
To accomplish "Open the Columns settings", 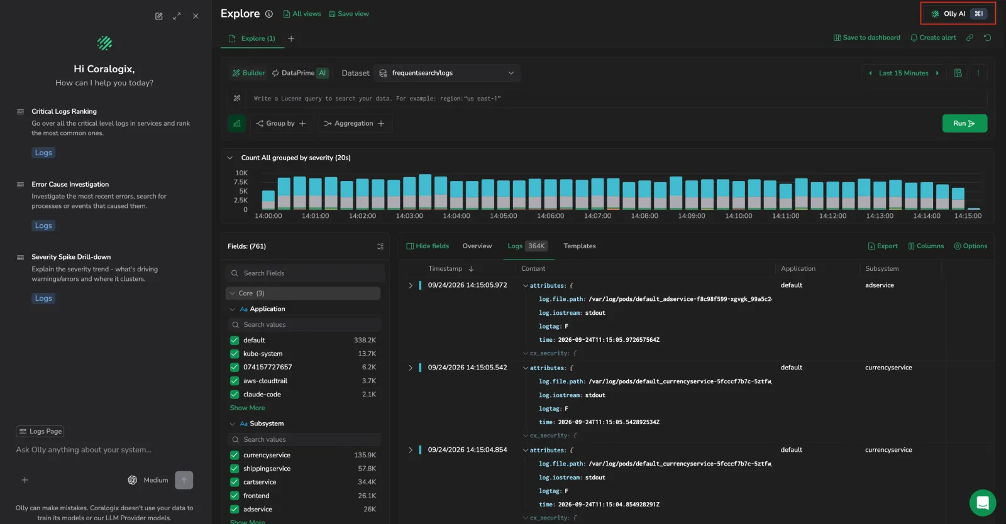I will tap(926, 246).
